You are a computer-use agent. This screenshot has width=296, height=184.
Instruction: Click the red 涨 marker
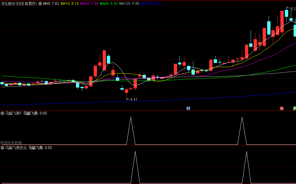[282, 108]
